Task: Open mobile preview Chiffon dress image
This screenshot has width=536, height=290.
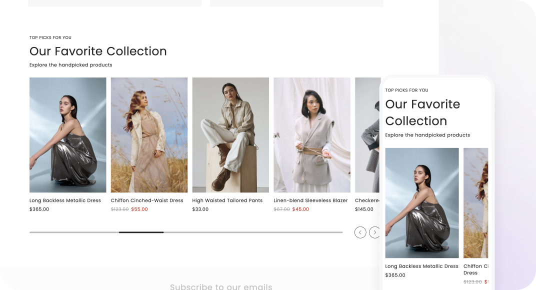Action: click(x=476, y=203)
